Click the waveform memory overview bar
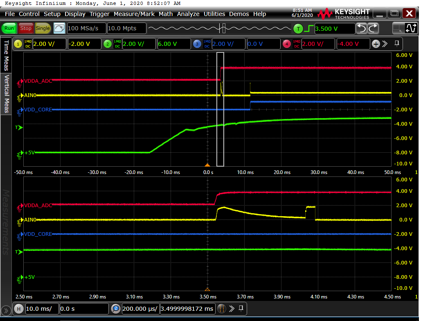423x321 pixels. click(x=220, y=28)
